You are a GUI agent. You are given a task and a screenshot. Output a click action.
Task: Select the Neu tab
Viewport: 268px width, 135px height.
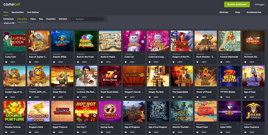pyautogui.click(x=41, y=19)
